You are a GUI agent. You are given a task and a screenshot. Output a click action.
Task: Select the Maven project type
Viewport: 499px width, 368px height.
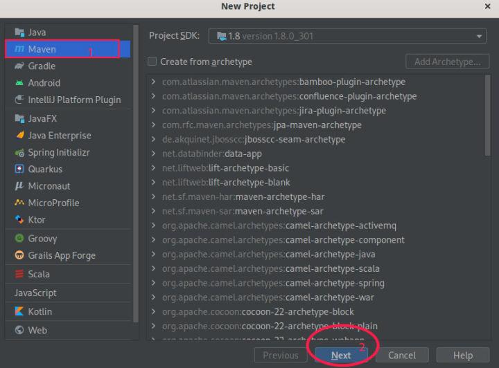coord(42,49)
